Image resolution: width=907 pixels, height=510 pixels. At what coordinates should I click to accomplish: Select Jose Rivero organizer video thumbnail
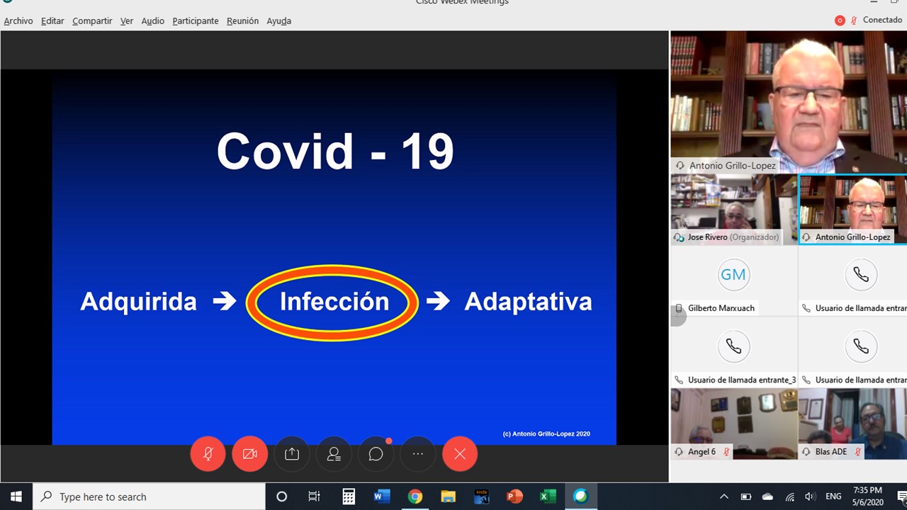[x=733, y=210]
